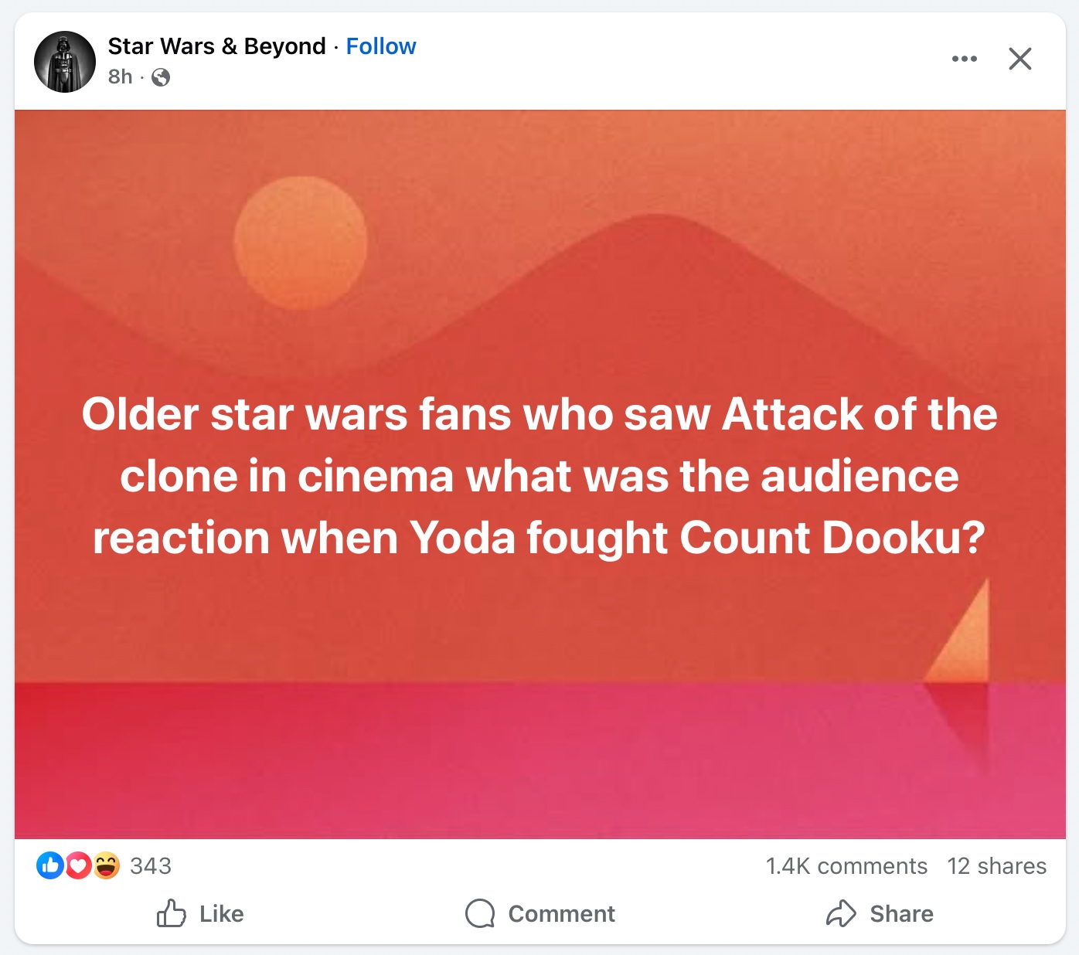Screen dimensions: 1079x955
Task: Click the globe public audience icon
Action: 161,77
